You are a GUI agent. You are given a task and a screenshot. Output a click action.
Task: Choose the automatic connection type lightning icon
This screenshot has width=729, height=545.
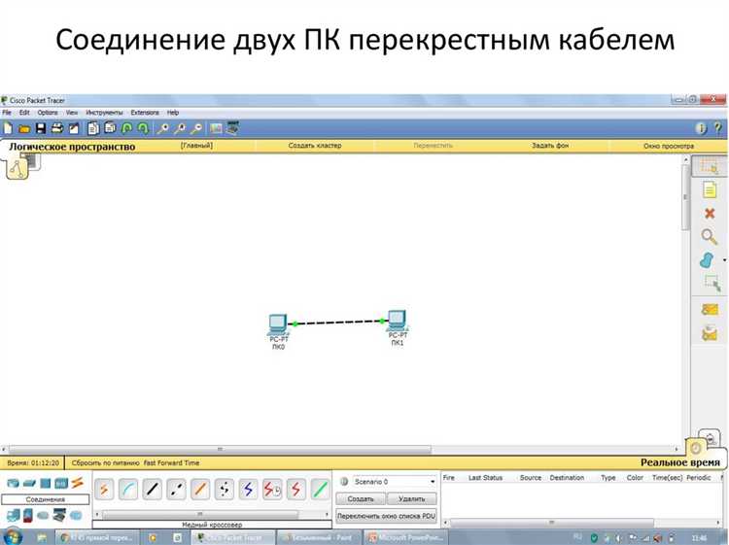point(104,490)
